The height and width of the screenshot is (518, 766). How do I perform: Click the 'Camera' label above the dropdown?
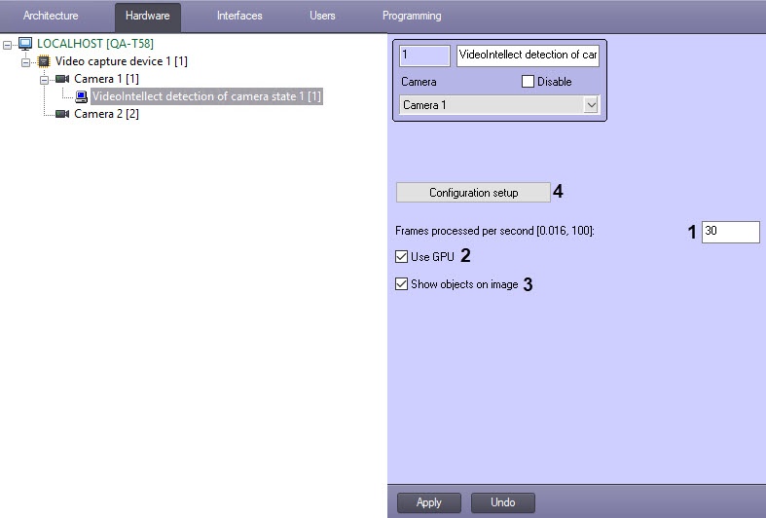tap(419, 82)
